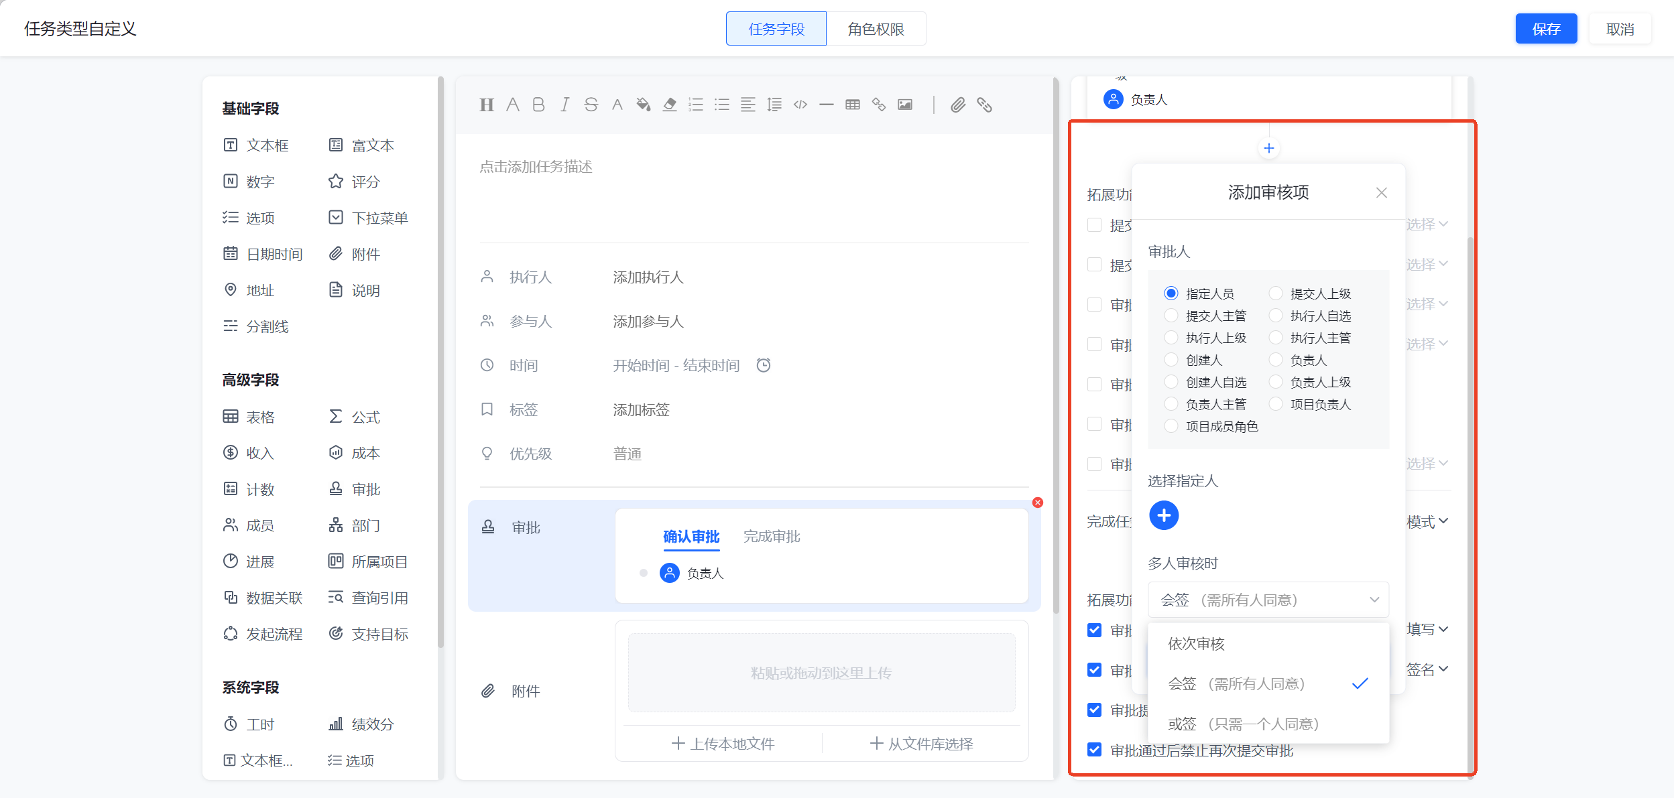Viewport: 1674px width, 798px height.
Task: Add 评分 star rating field
Action: pyautogui.click(x=355, y=182)
